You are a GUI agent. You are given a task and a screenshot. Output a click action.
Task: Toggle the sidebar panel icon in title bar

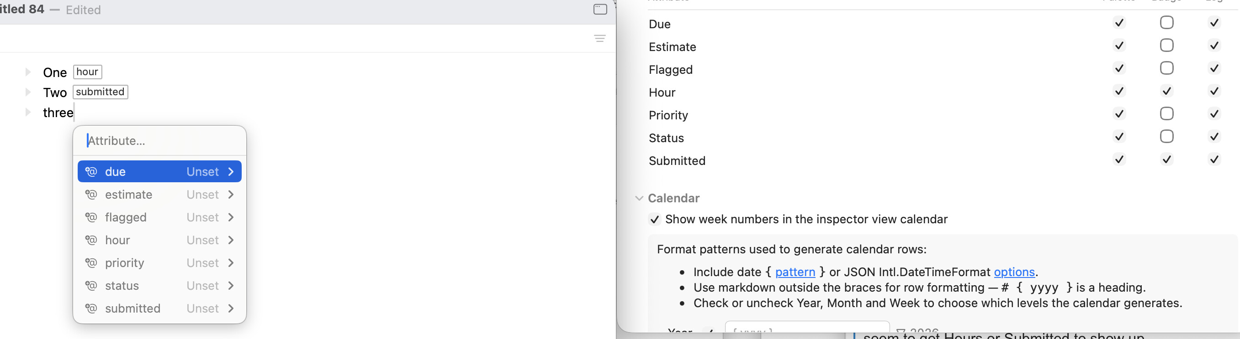[600, 9]
